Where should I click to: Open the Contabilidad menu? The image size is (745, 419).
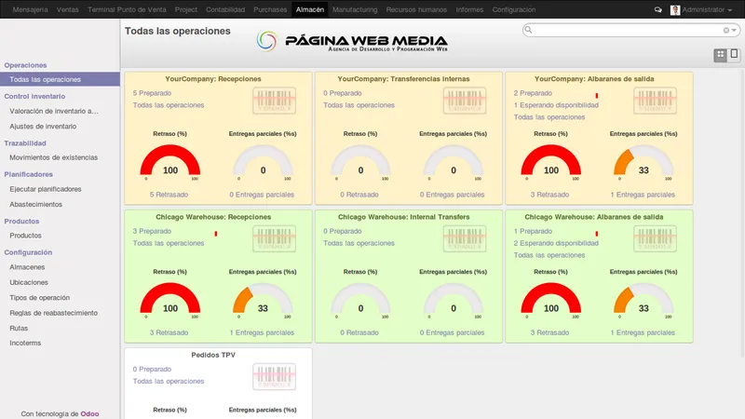click(225, 9)
